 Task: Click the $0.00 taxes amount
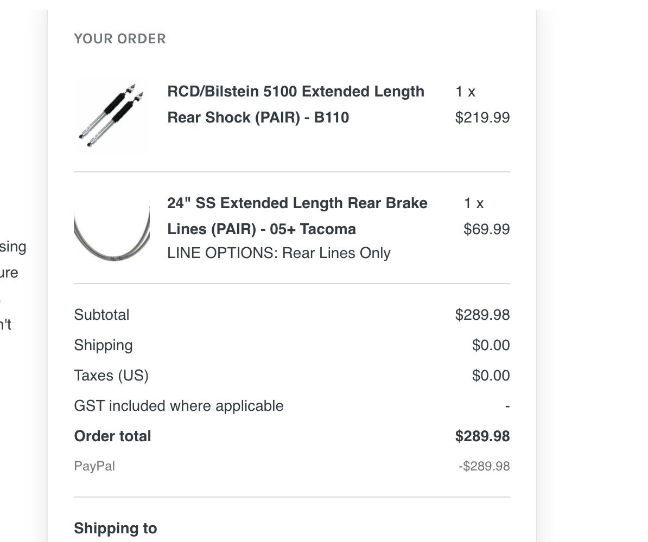tap(491, 376)
